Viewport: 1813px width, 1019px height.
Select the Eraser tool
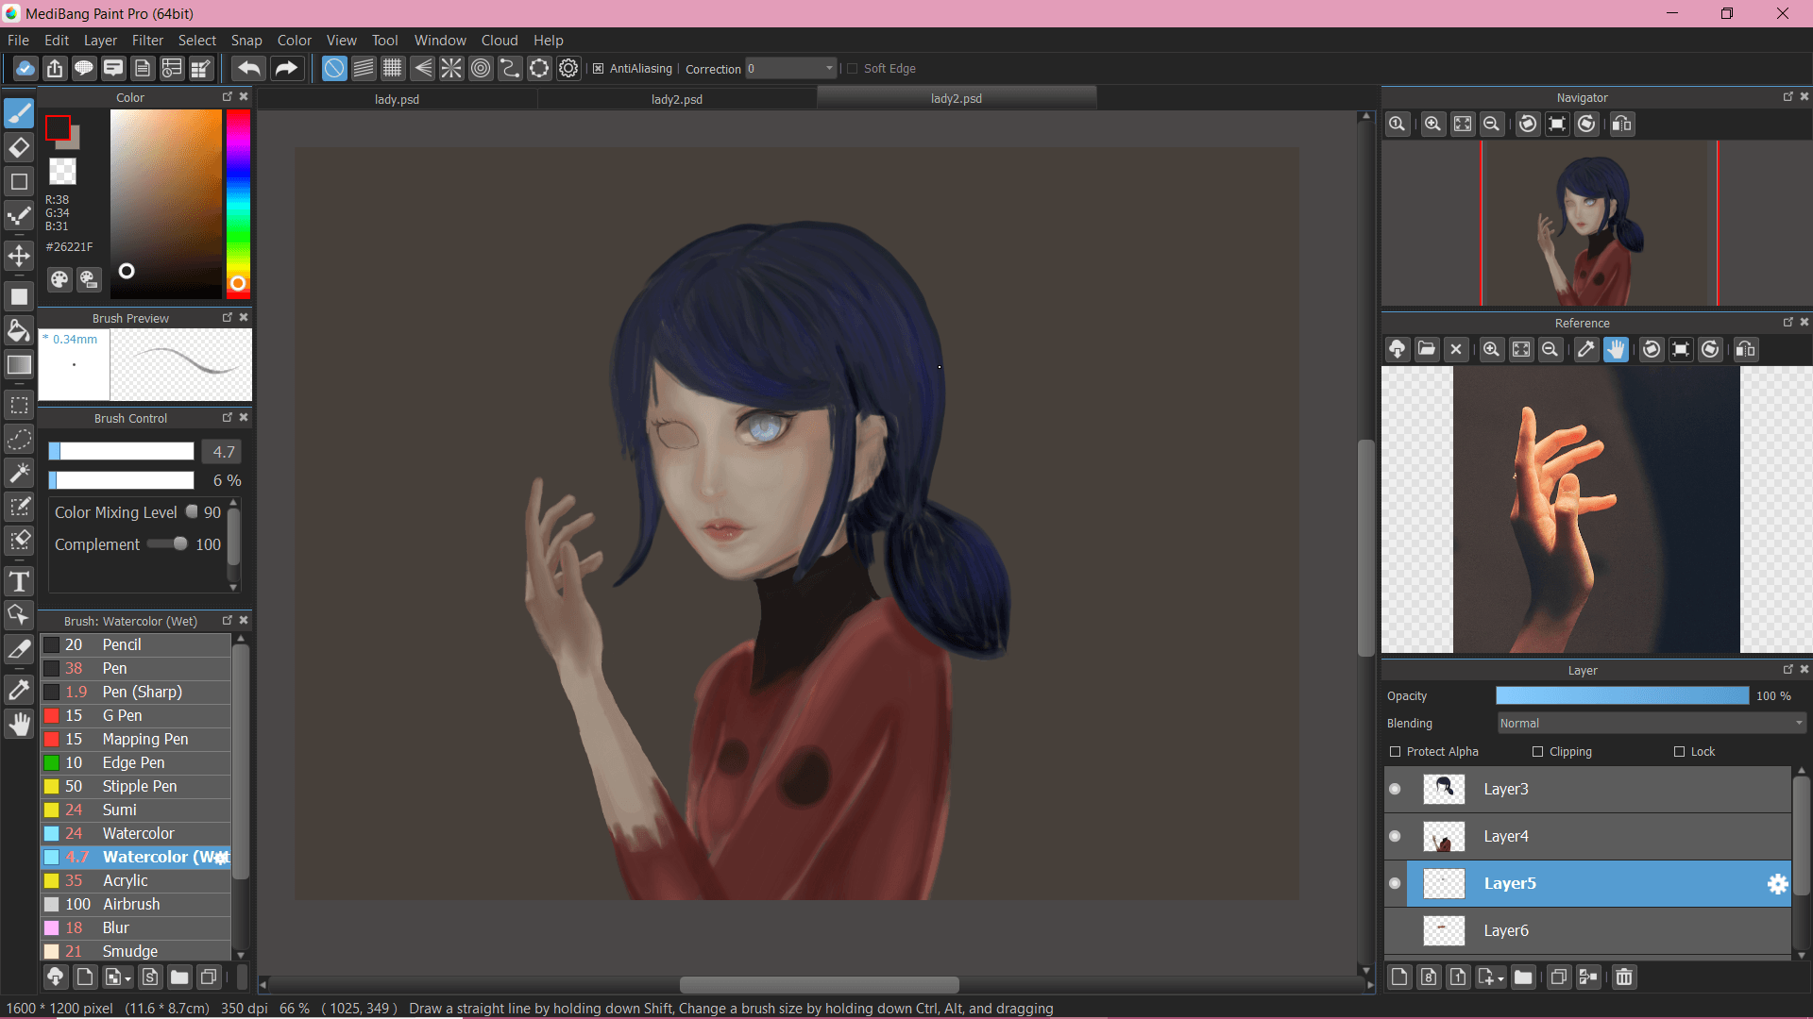tap(19, 147)
